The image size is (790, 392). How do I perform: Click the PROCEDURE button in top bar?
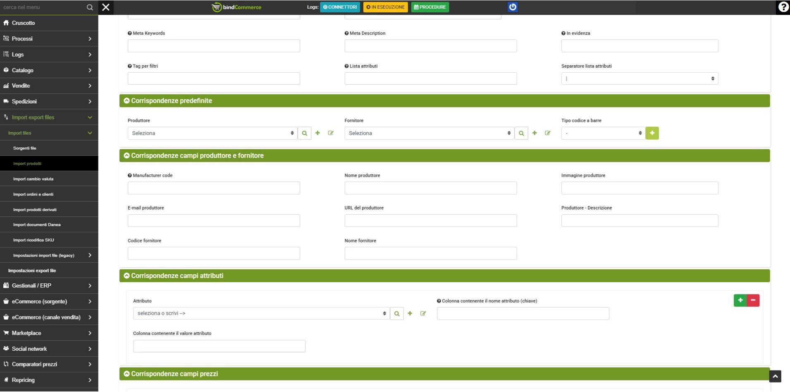click(x=430, y=7)
